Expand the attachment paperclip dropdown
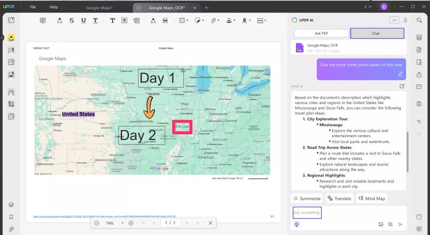Viewport: 430px width, 235px height. pos(219,20)
